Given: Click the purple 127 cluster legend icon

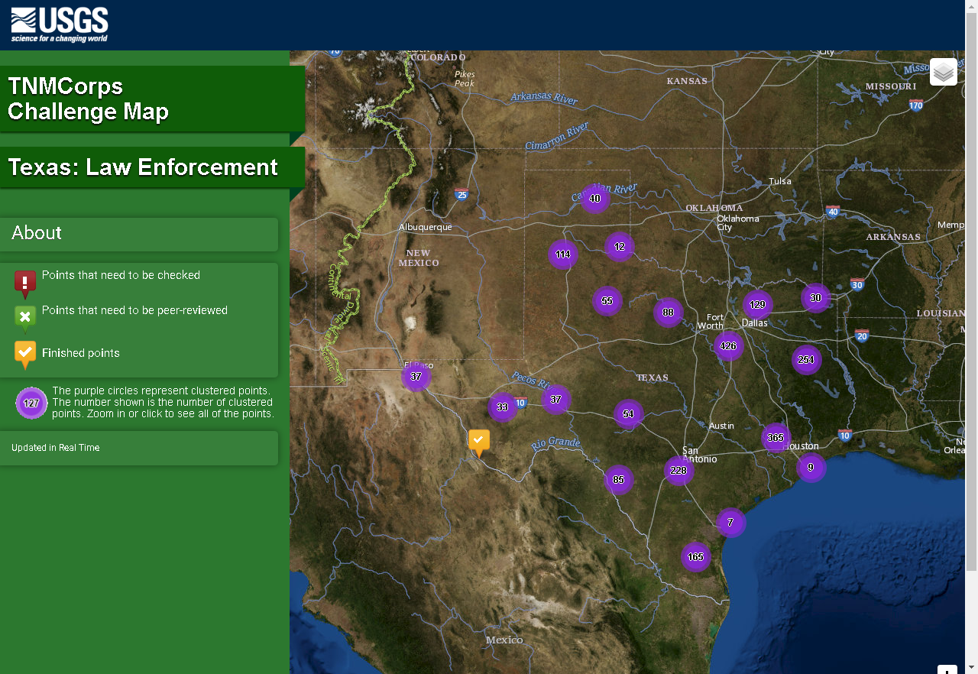Looking at the screenshot, I should point(31,403).
